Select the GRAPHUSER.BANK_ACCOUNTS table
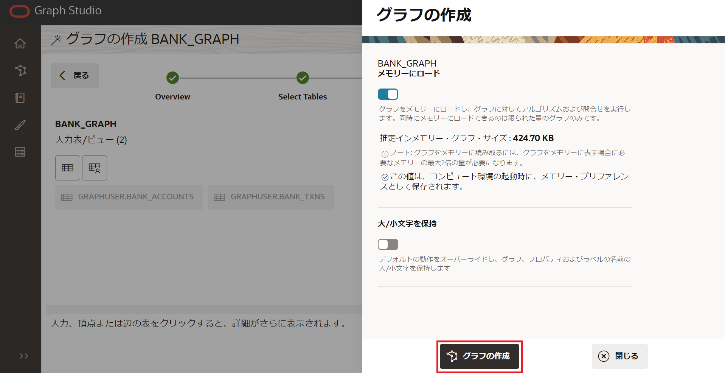Viewport: 725px width, 373px height. (129, 197)
